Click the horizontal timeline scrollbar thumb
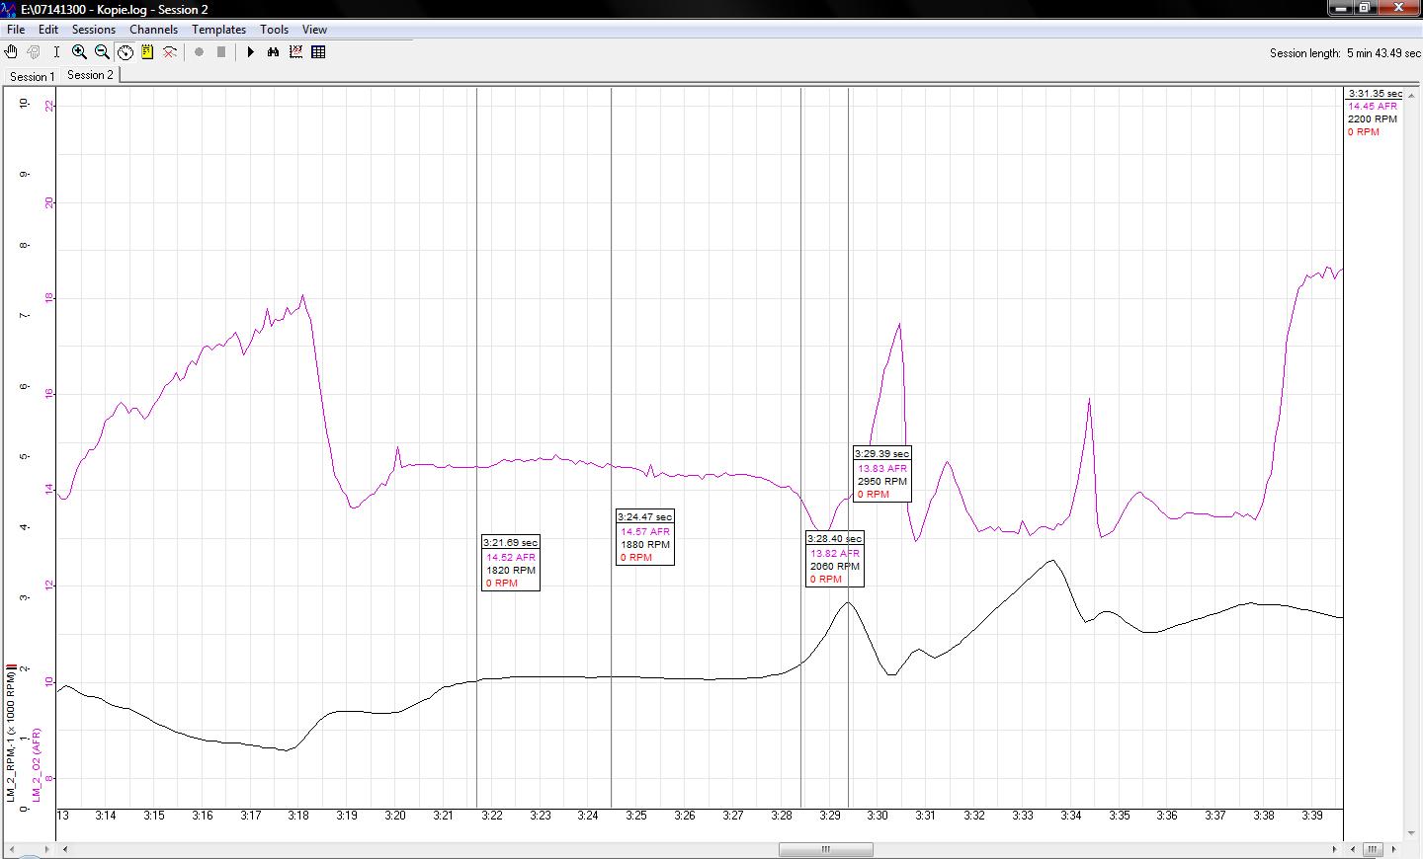Screen dimensions: 1423x859 click(825, 849)
